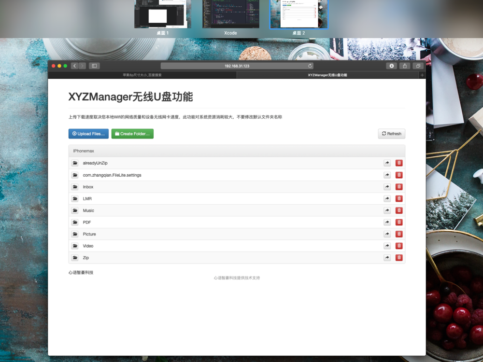Open the Video folder
Viewport: 483px width, 362px height.
pos(88,246)
